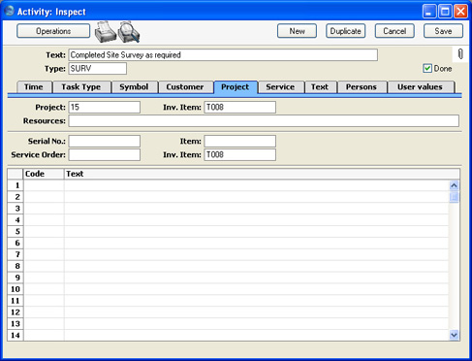Open the Text tab
The height and width of the screenshot is (361, 472).
coord(320,87)
